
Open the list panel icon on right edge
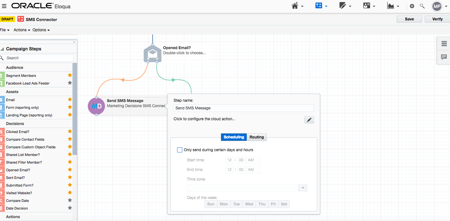point(444,44)
